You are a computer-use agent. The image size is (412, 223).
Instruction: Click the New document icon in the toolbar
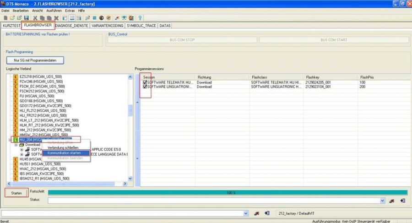[5, 18]
